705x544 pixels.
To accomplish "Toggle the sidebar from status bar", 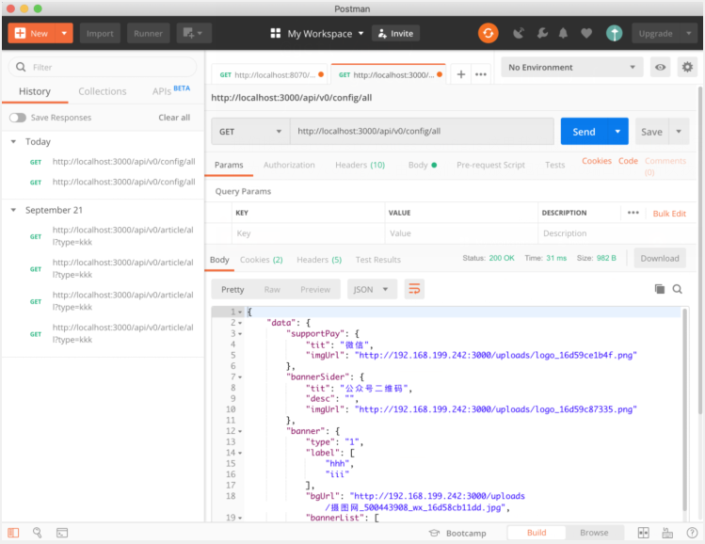I will (x=13, y=533).
